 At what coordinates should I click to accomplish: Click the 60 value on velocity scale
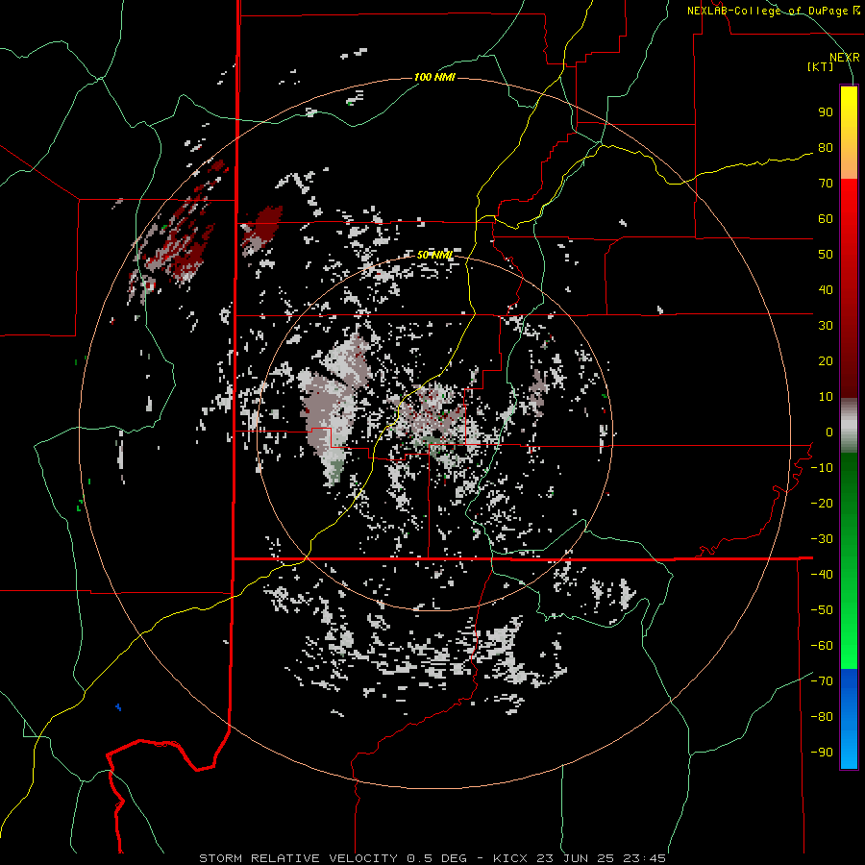click(x=826, y=218)
